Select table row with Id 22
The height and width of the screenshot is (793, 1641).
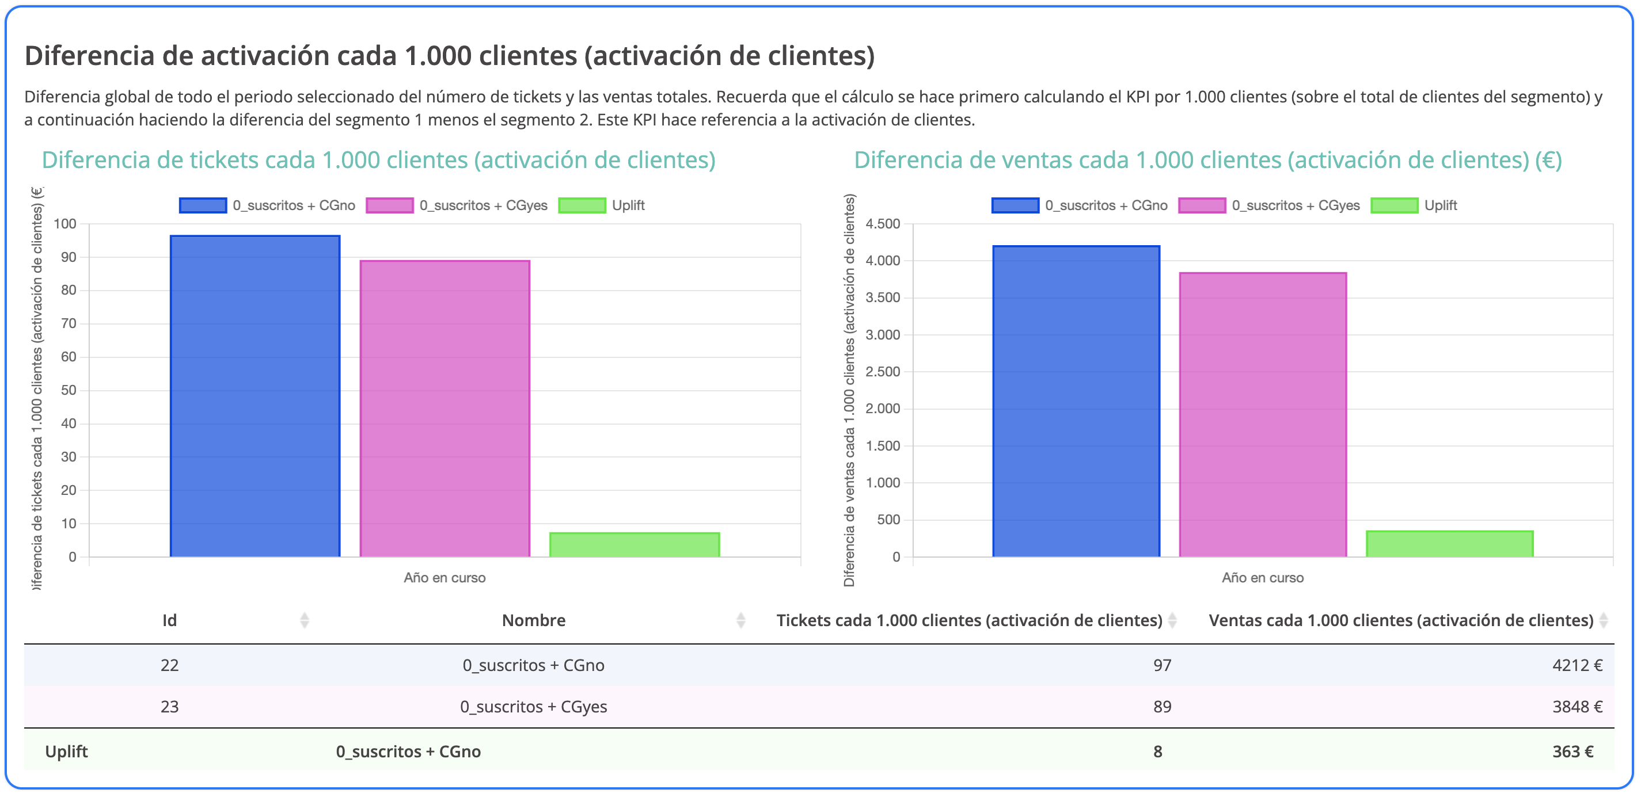tap(169, 665)
